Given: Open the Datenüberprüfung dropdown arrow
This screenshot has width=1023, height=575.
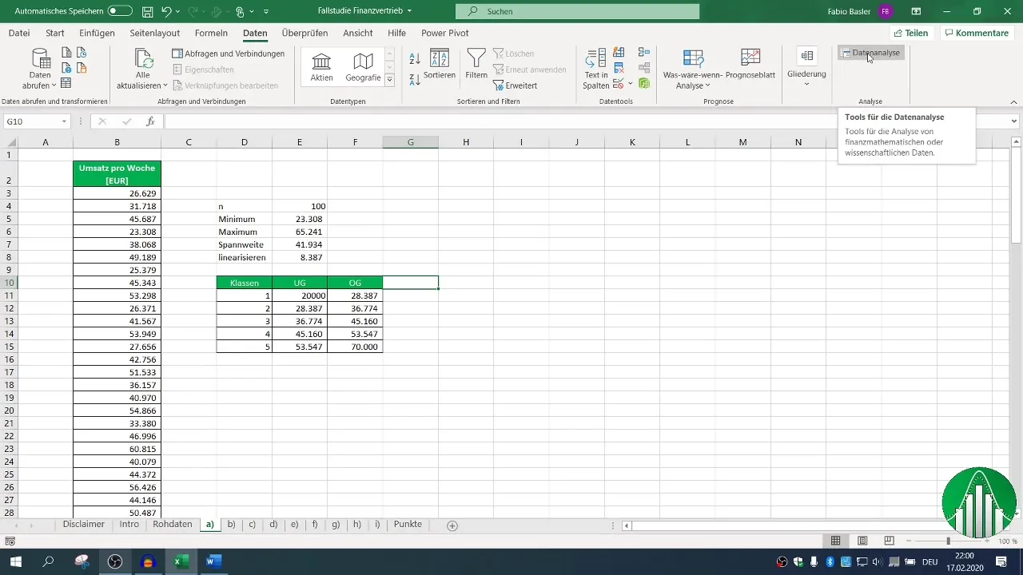Looking at the screenshot, I should pyautogui.click(x=630, y=83).
